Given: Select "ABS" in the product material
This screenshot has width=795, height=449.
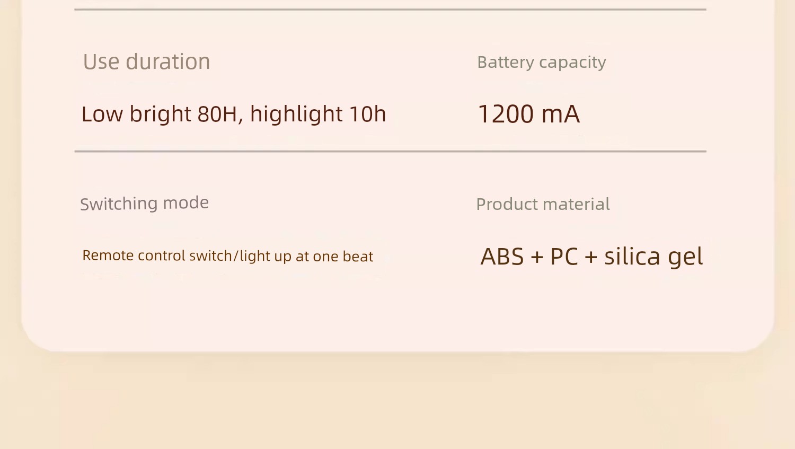Looking at the screenshot, I should point(502,257).
